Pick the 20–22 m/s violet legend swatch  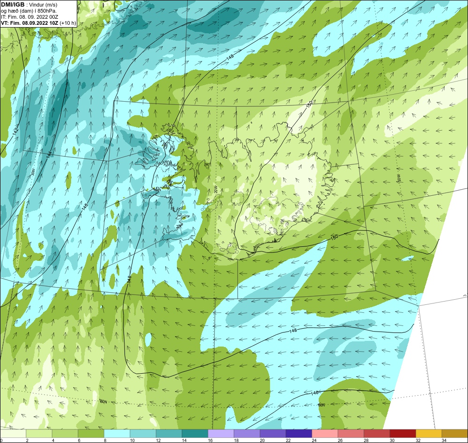coord(273,434)
